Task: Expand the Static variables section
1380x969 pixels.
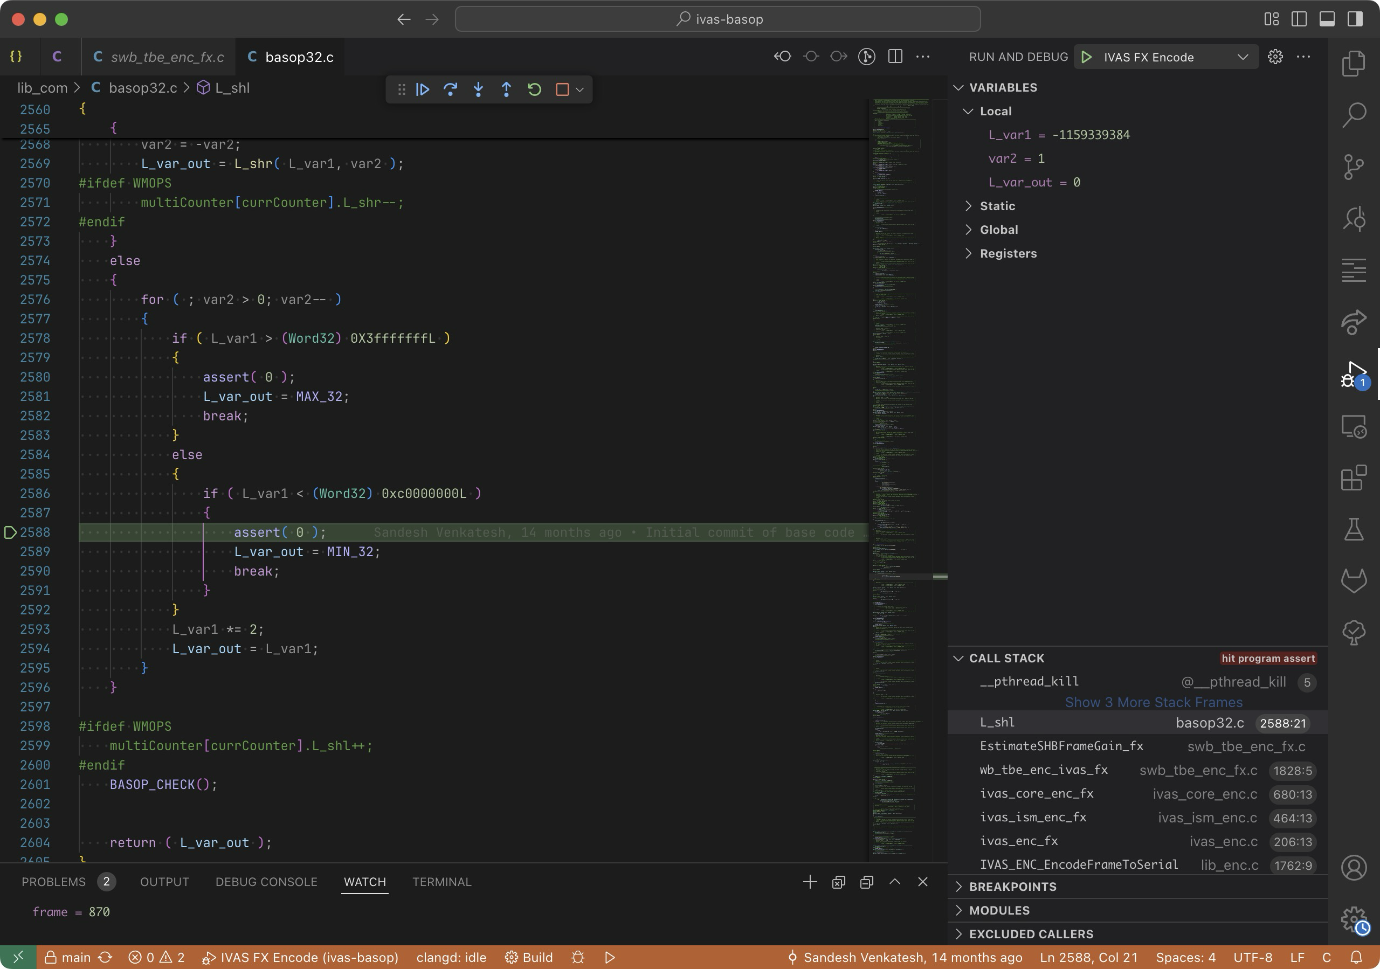Action: tap(997, 206)
